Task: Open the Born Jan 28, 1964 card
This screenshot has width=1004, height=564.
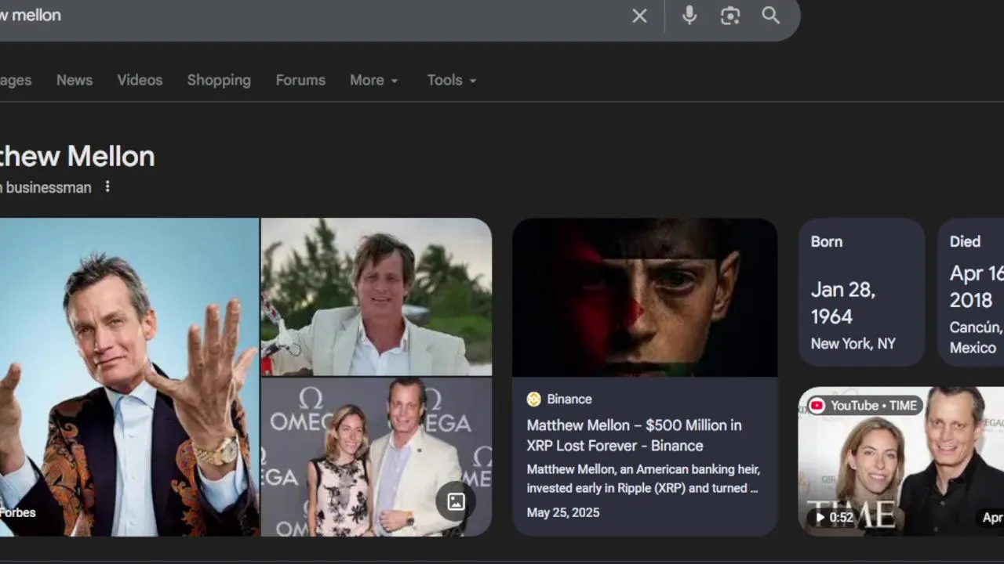Action: (861, 292)
